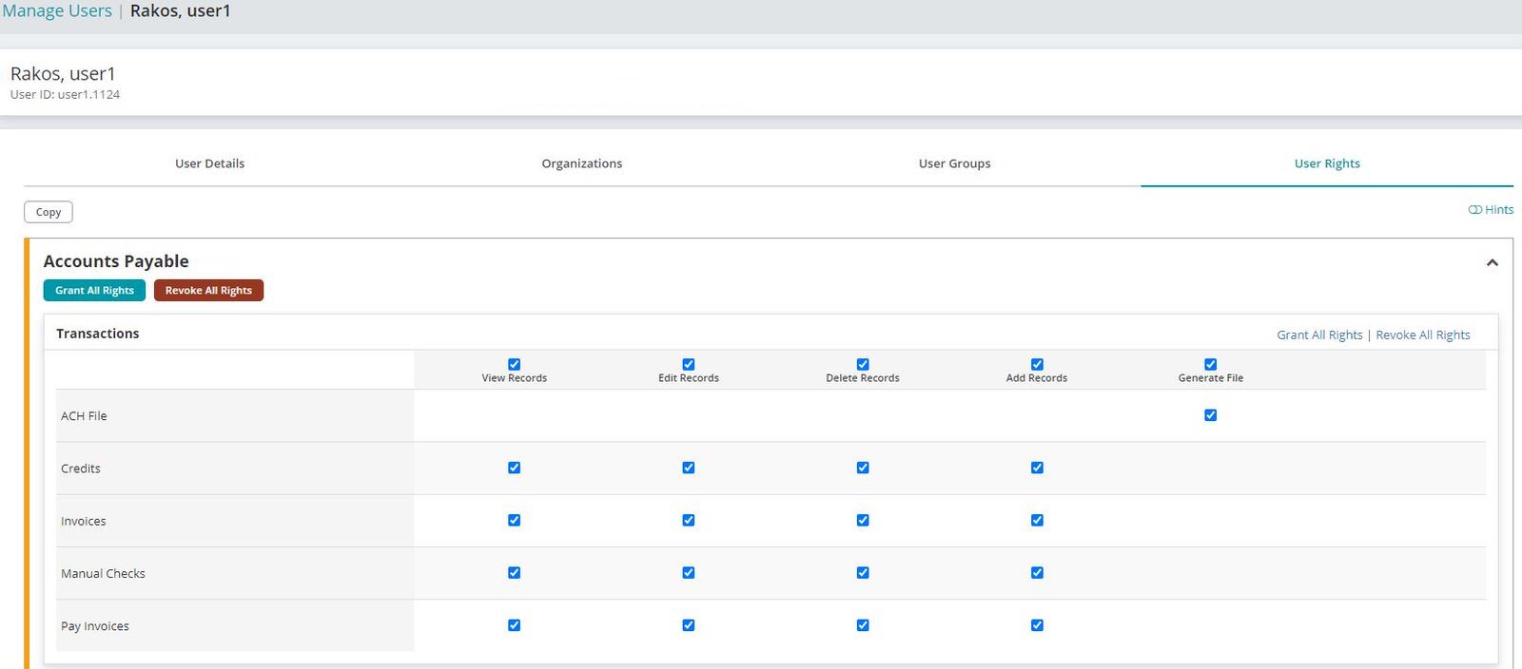Image resolution: width=1522 pixels, height=669 pixels.
Task: Switch to the Organizations tab
Action: click(x=581, y=163)
